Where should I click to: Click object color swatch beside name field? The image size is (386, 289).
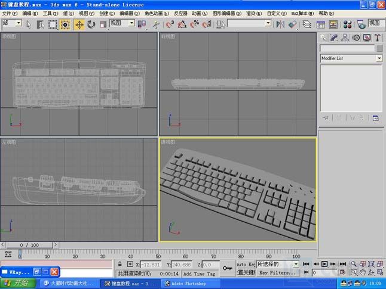[x=379, y=48]
